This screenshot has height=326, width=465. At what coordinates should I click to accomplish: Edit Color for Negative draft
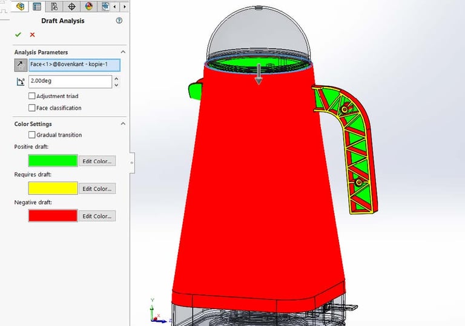pyautogui.click(x=97, y=216)
